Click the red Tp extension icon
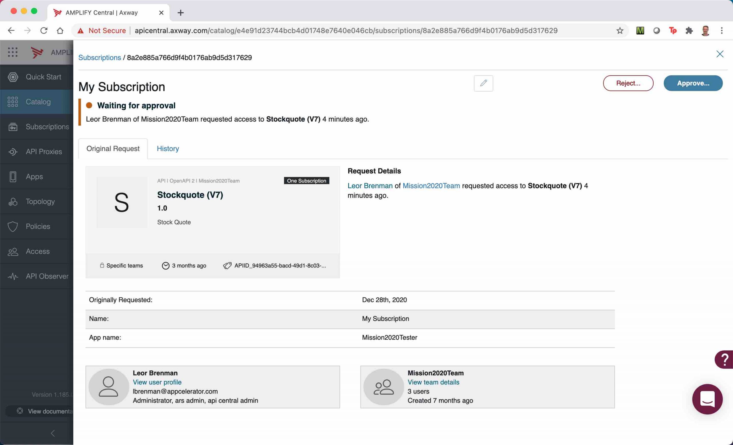Screen dimensions: 733x445 pyautogui.click(x=673, y=30)
